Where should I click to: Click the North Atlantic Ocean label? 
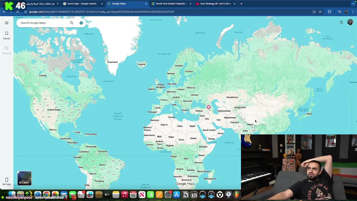tap(118, 116)
